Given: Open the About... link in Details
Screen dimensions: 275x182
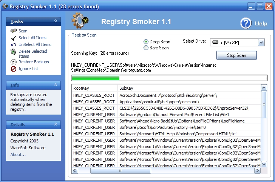Looking at the screenshot, I should click(x=18, y=154).
